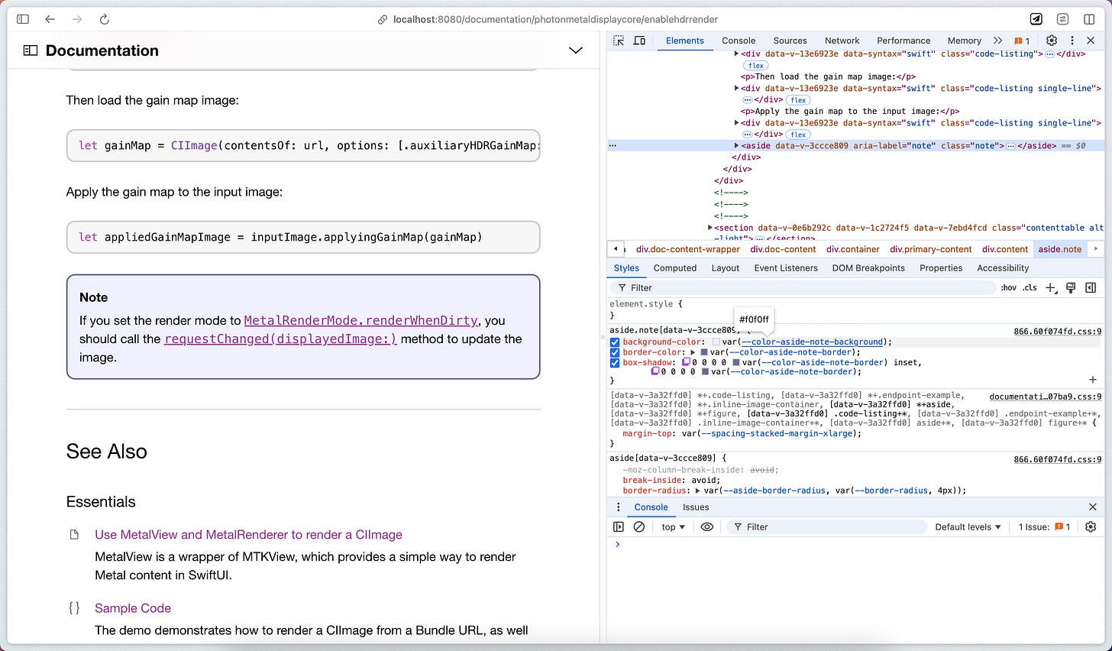Viewport: 1112px width, 651px height.
Task: Reload the current page
Action: pos(105,19)
